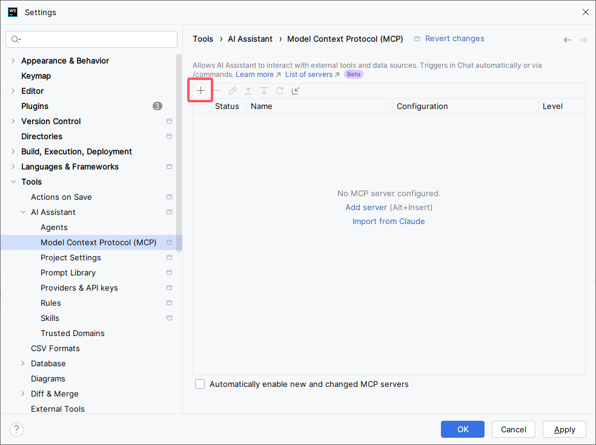Click the minus Remove server toolbar icon
This screenshot has width=596, height=445.
point(217,90)
